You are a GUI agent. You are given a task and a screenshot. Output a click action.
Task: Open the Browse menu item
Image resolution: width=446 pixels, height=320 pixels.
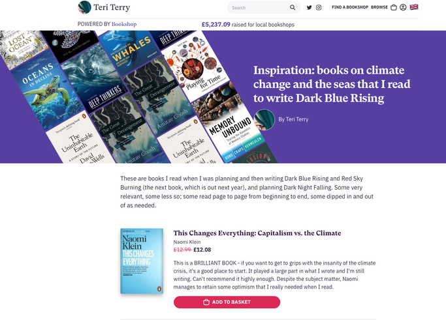click(379, 7)
